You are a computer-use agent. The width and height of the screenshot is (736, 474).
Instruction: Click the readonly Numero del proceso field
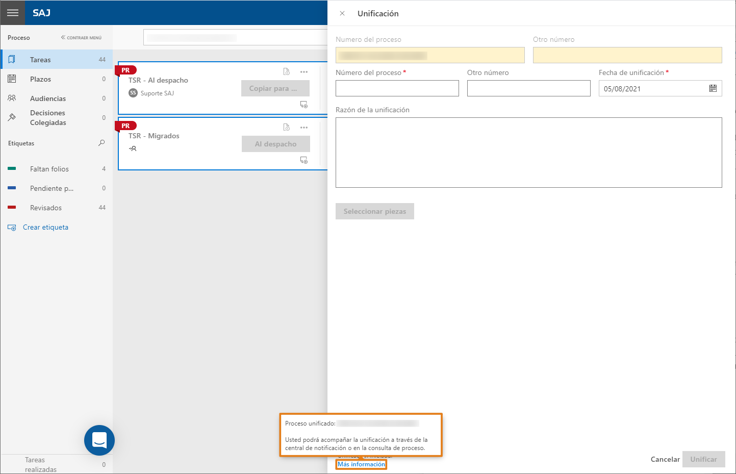pyautogui.click(x=430, y=55)
